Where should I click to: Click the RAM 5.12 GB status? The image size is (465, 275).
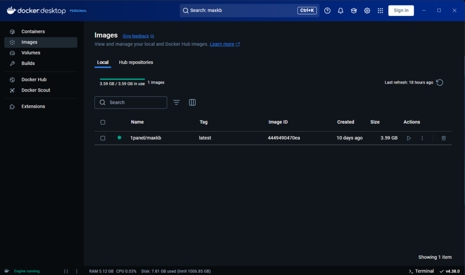[x=101, y=271]
